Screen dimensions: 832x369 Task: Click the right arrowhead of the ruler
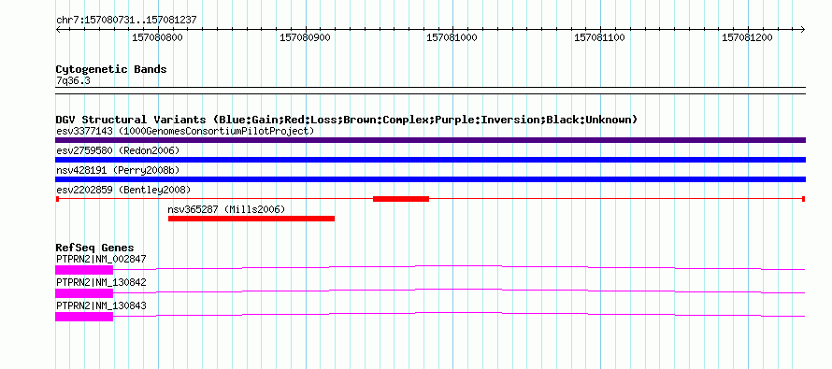point(803,29)
